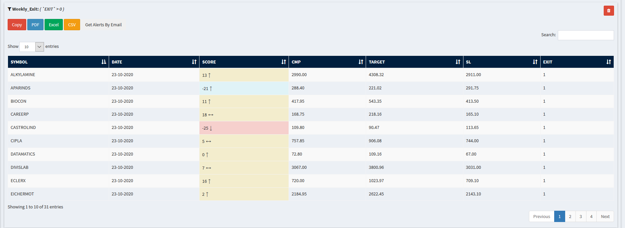Sort by EXIT column arrows icon
Screen dimensions: 625x228
tap(608, 62)
